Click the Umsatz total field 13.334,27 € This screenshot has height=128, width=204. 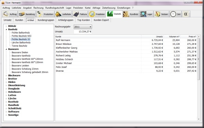(x=83, y=32)
